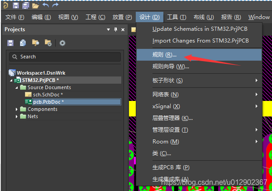Click the Undo arrow icon
The width and height of the screenshot is (272, 191).
pos(46,5)
